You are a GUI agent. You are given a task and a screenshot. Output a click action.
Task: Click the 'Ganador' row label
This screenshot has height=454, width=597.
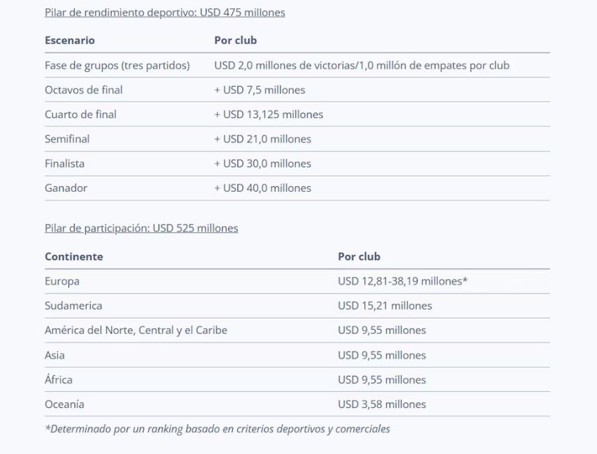click(66, 188)
